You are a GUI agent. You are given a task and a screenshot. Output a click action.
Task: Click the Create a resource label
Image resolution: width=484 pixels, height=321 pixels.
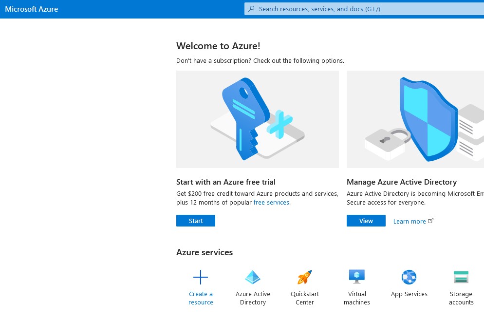coord(201,298)
